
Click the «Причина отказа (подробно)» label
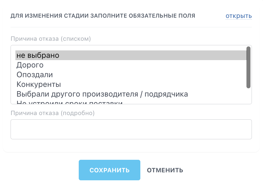point(52,113)
